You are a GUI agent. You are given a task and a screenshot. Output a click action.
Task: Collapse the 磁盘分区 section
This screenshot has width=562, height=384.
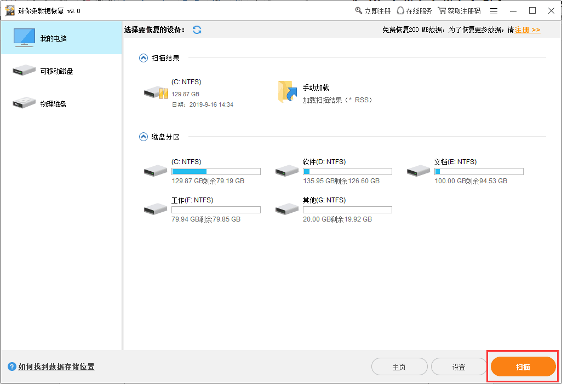[144, 137]
